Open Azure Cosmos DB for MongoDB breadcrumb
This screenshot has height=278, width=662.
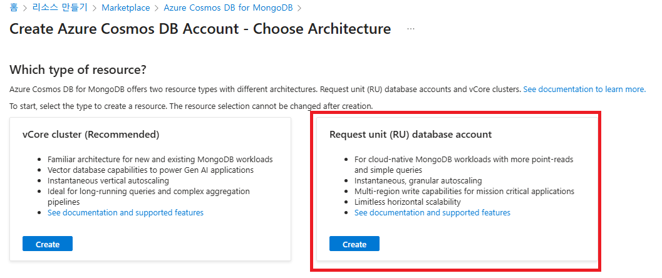[229, 8]
